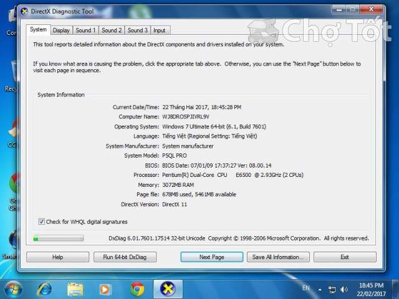The width and height of the screenshot is (399, 299).
Task: Switch to the Display tab
Action: (x=61, y=30)
